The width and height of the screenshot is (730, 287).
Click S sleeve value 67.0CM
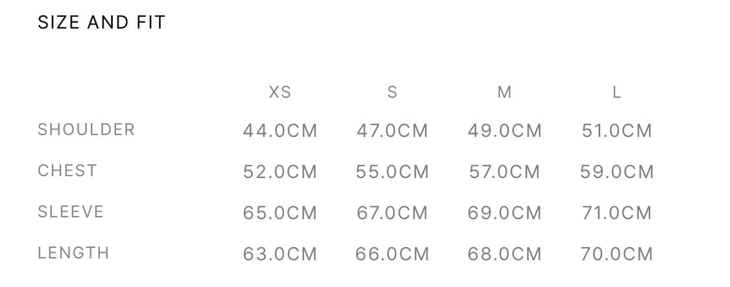[x=392, y=212]
